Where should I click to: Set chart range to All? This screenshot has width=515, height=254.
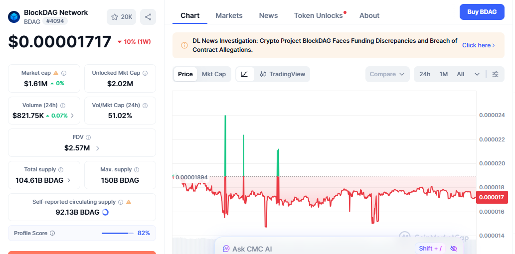461,74
